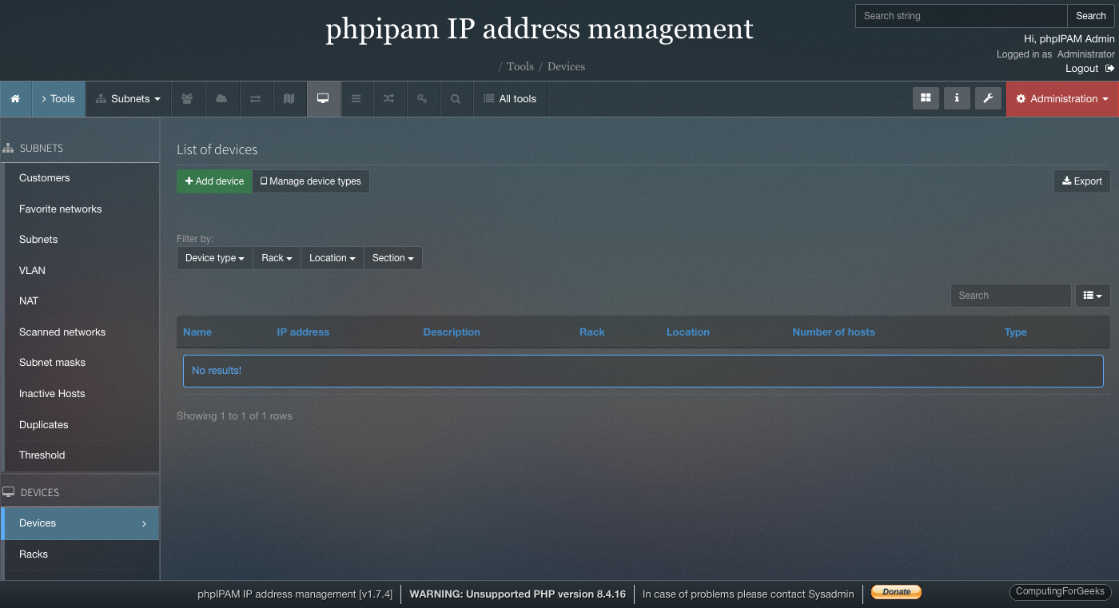Click the key icon in the toolbar
Screen dimensions: 1119x608
423,98
